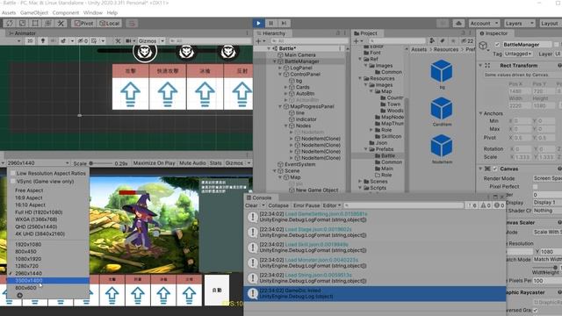Screen dimensions: 562x316
Task: Select the bg prefab thumbnail
Action: (442, 75)
